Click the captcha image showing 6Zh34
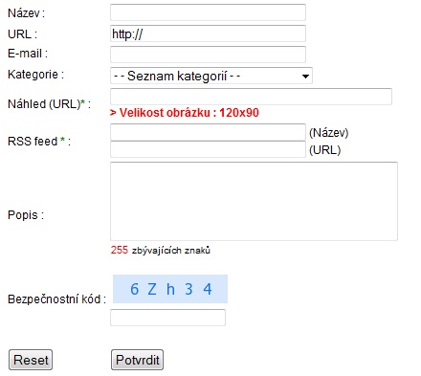421x376 pixels. (170, 289)
